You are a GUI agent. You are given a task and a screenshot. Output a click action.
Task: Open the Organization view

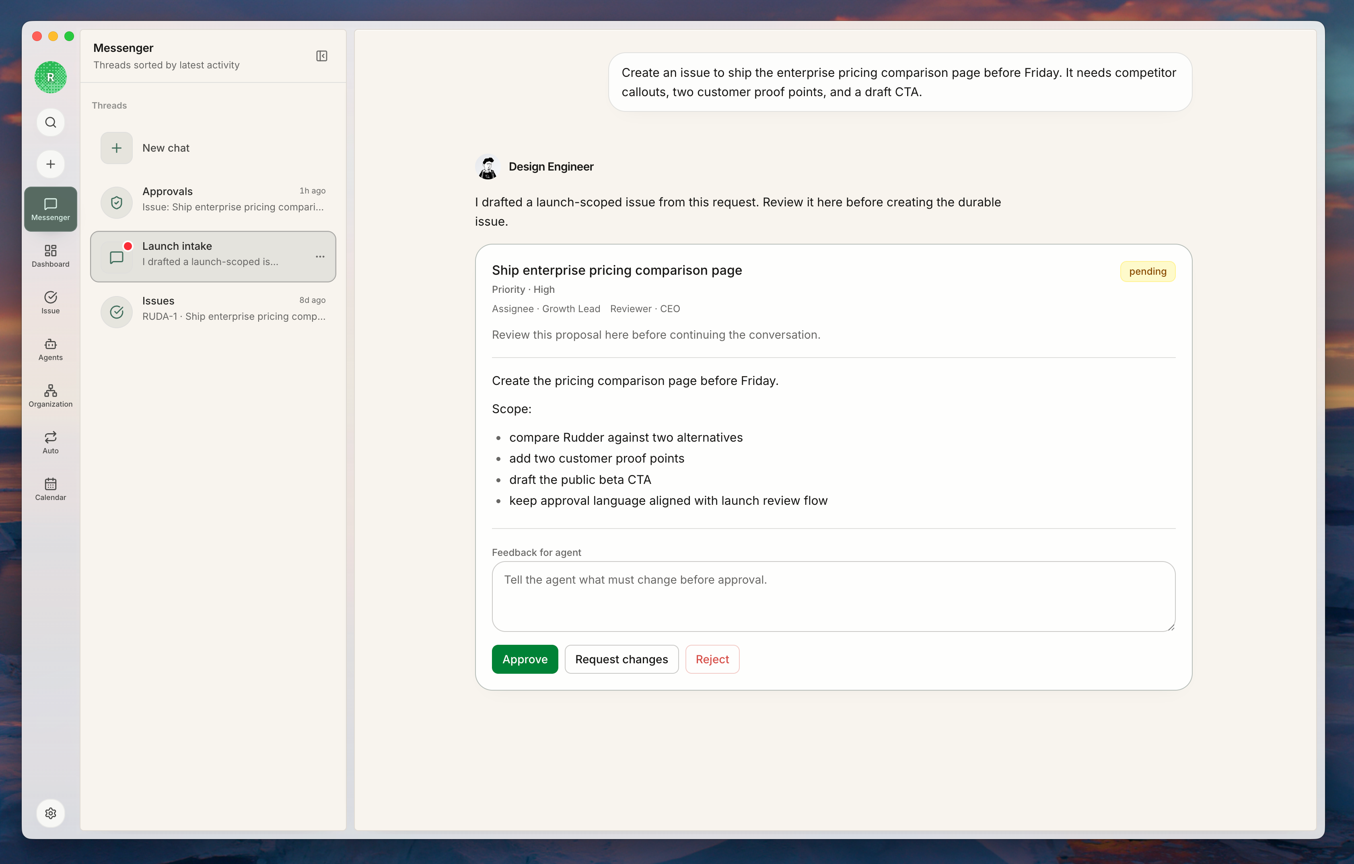point(51,396)
